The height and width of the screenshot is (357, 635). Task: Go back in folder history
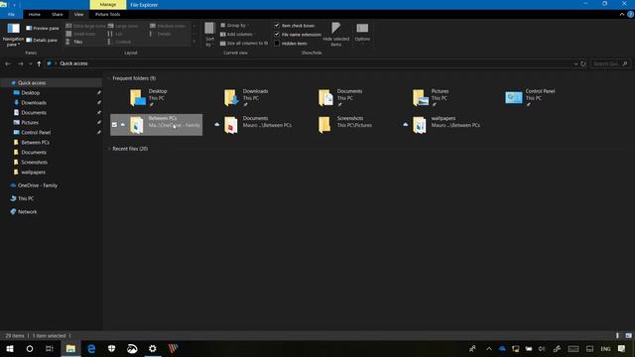tap(8, 63)
